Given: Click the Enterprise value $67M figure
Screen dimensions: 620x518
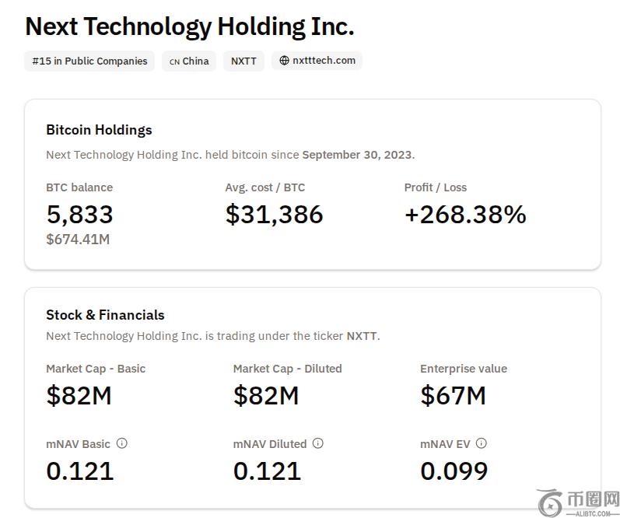Looking at the screenshot, I should 453,395.
